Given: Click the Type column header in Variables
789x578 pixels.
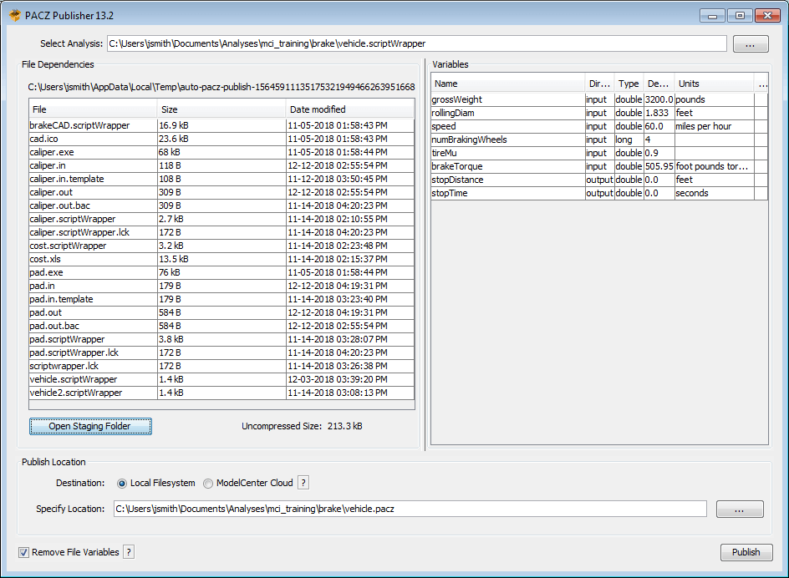Looking at the screenshot, I should coord(629,84).
